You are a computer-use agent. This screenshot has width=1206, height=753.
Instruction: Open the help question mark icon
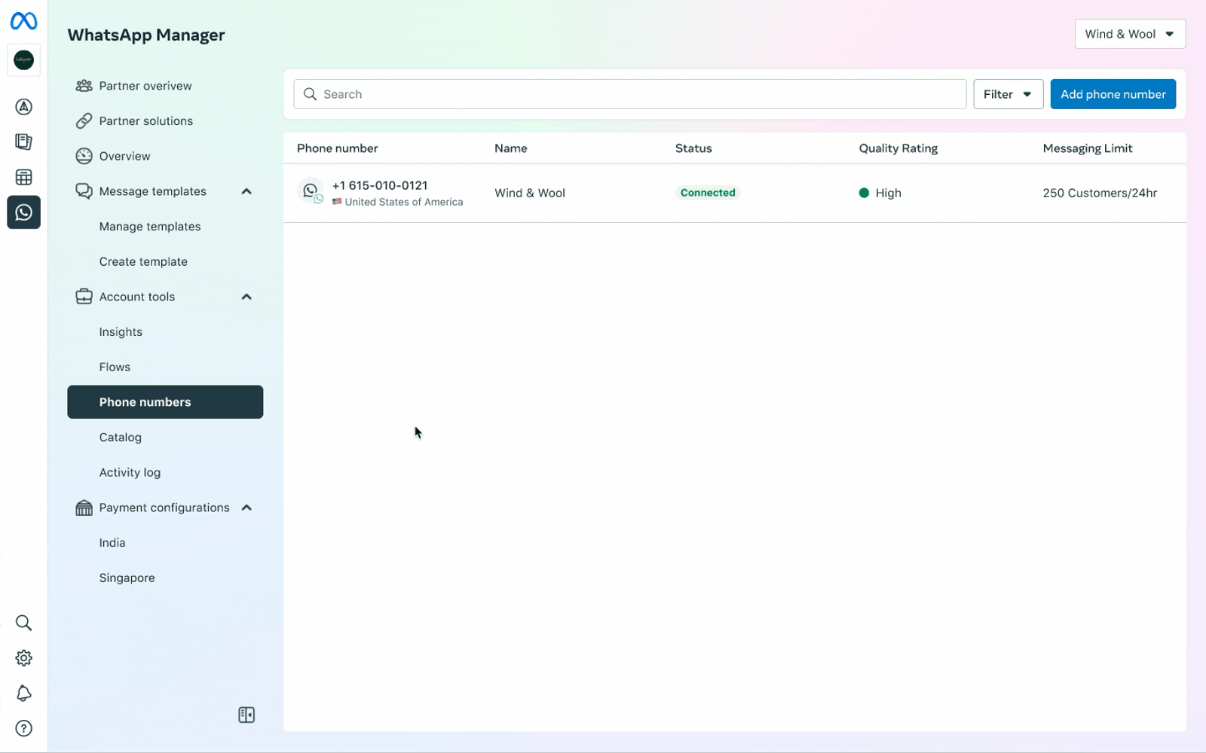tap(23, 728)
